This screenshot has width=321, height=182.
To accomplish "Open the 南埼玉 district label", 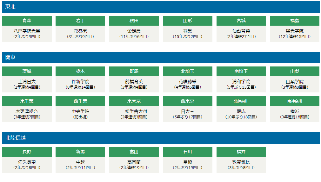I will coord(241,71).
